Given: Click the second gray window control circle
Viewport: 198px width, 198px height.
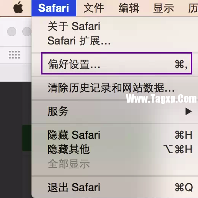Looking at the screenshot, I should click(x=27, y=32).
